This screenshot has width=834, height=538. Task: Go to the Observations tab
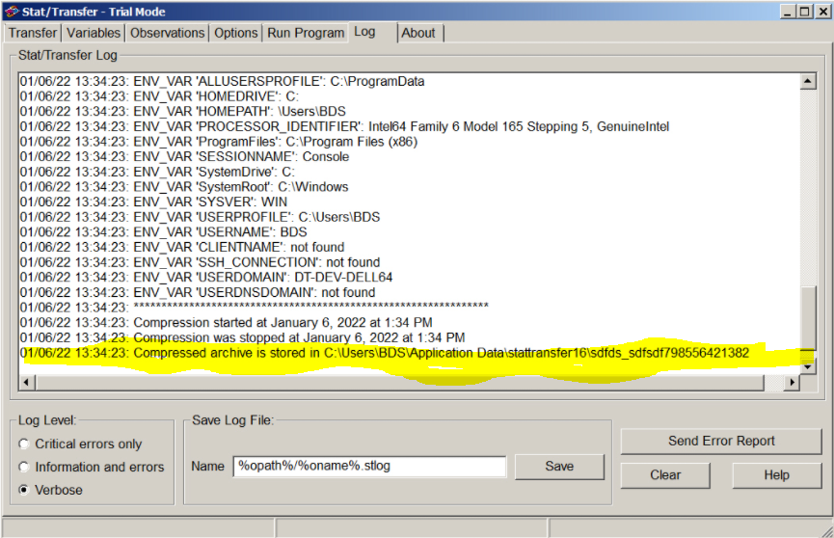click(167, 33)
